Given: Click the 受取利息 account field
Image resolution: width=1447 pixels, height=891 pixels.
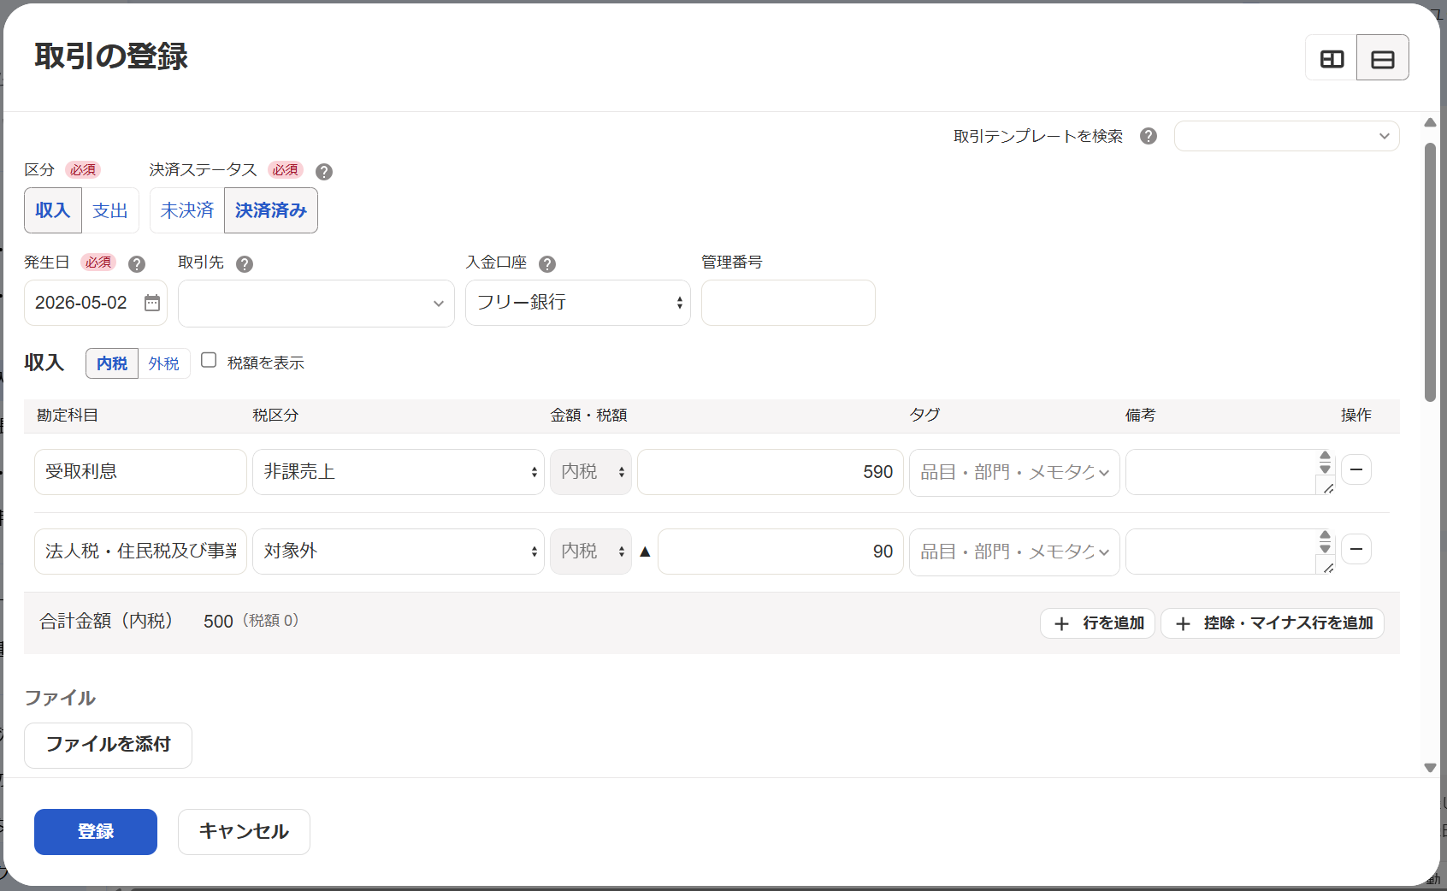Looking at the screenshot, I should tap(140, 472).
